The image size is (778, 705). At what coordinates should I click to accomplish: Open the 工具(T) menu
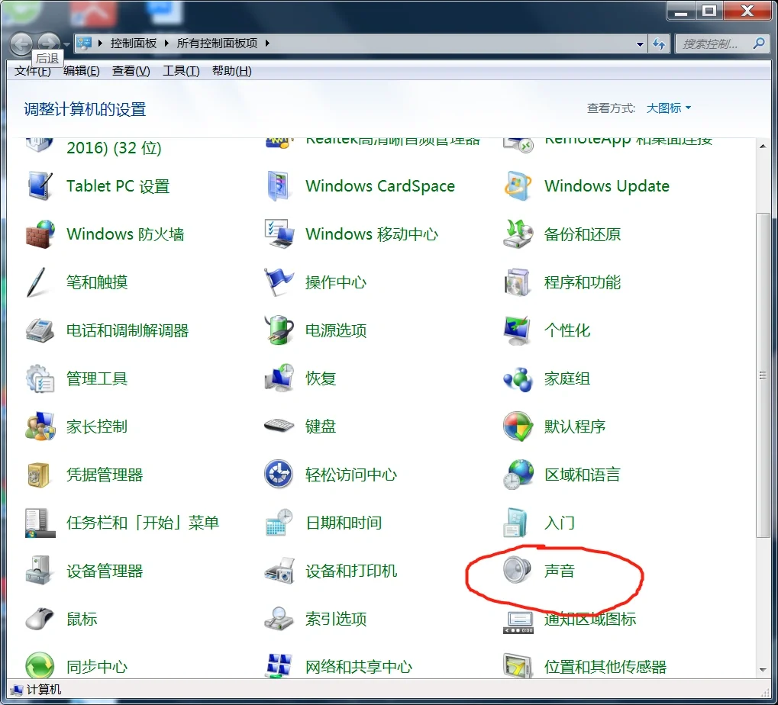pos(181,71)
